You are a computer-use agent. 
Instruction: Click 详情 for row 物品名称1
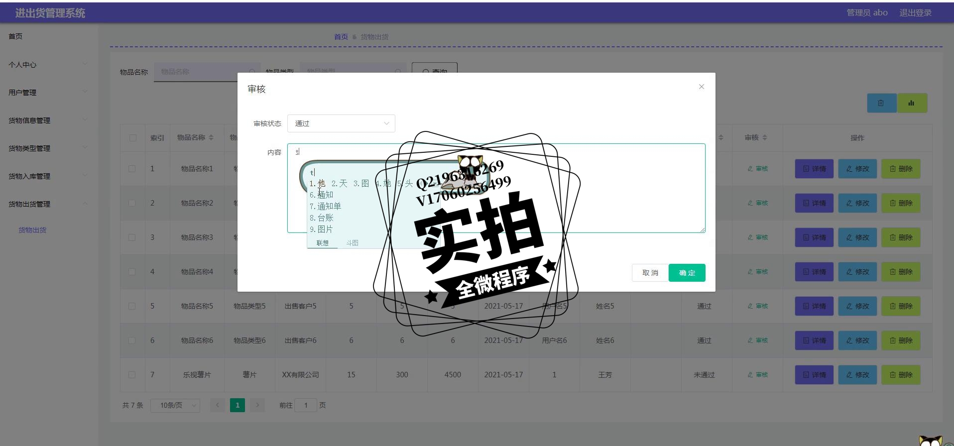[x=814, y=169]
